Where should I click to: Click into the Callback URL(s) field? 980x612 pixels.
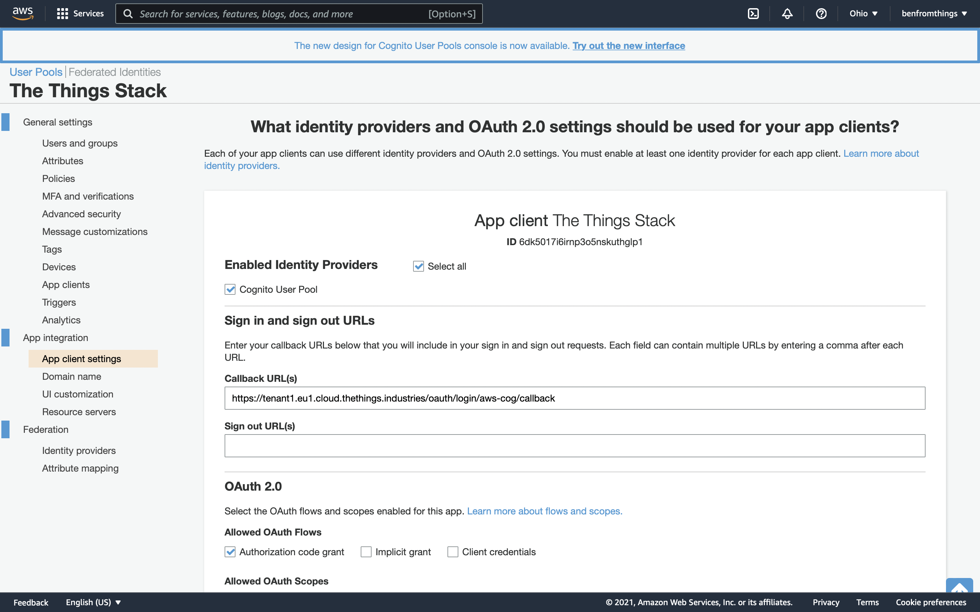[575, 398]
